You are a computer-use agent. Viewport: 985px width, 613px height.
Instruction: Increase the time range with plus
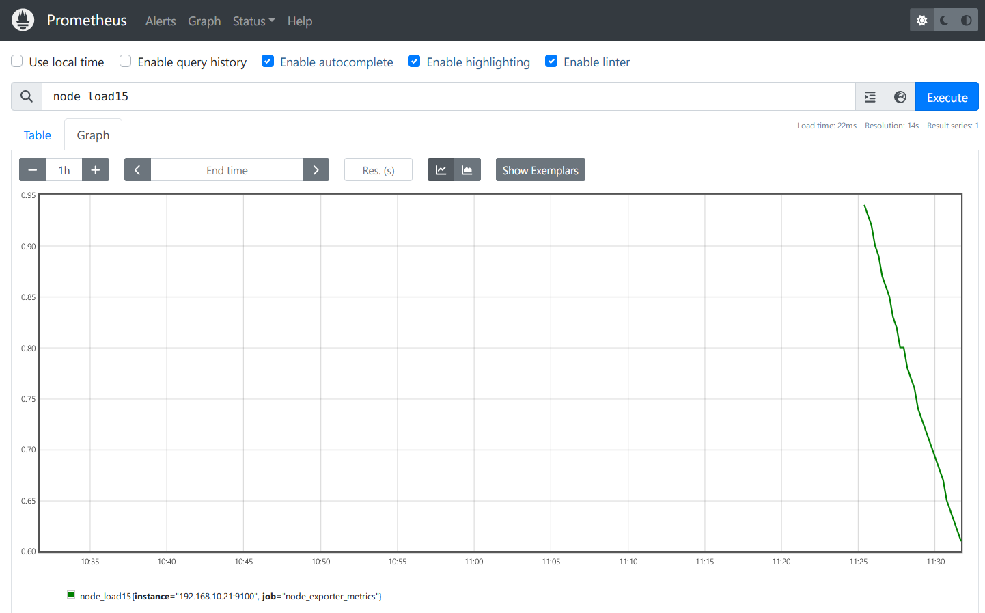click(96, 170)
